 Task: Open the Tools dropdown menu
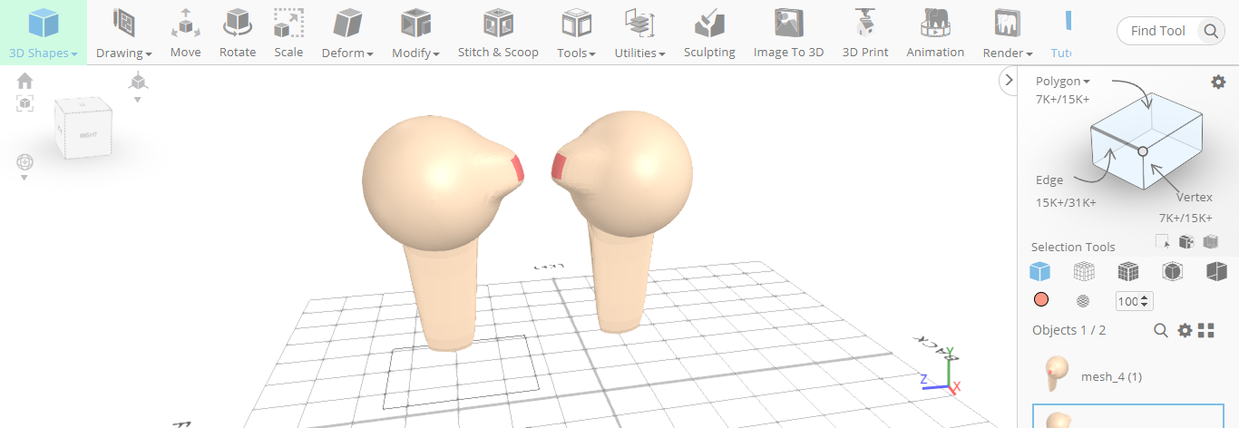pyautogui.click(x=576, y=33)
